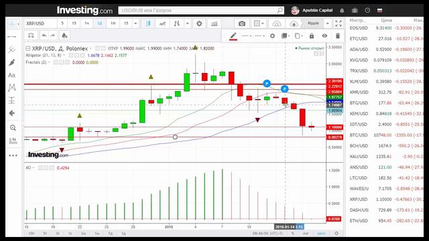Open the prediction and measurement tools
This screenshot has height=241, width=429.
coord(12,100)
